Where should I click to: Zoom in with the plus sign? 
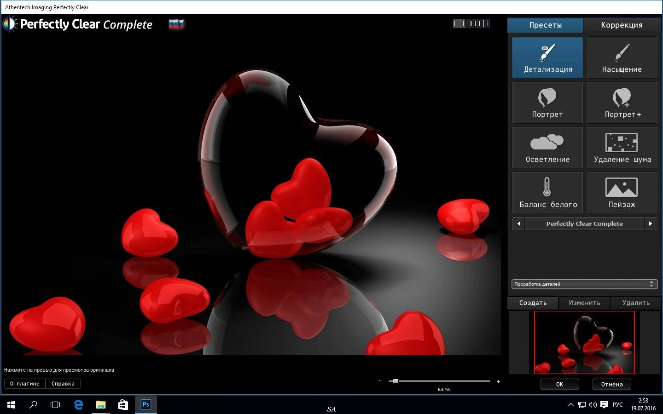(x=499, y=381)
